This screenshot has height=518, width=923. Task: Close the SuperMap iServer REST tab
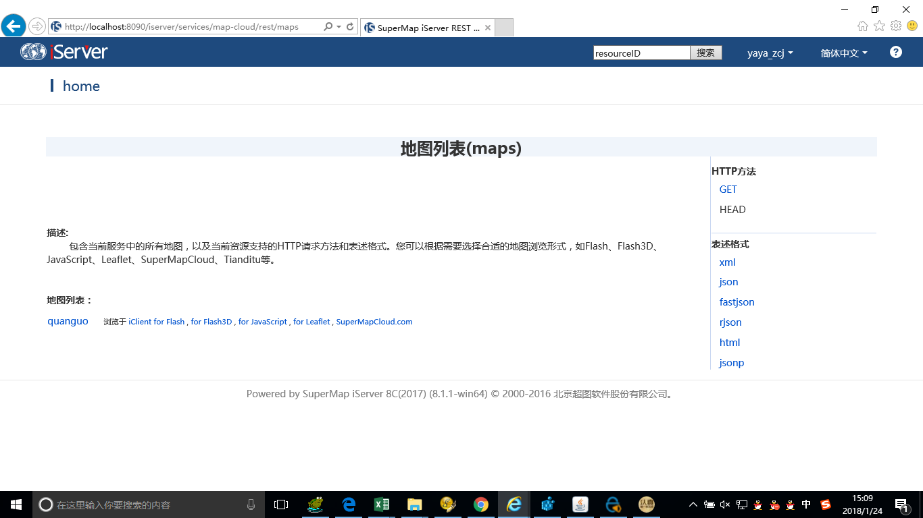[x=487, y=28]
